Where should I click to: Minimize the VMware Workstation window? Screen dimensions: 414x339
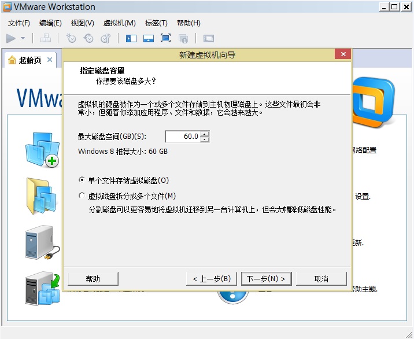point(384,7)
